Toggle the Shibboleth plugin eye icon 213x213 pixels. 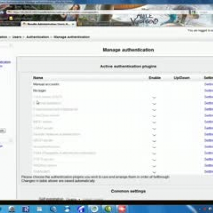click(154, 172)
